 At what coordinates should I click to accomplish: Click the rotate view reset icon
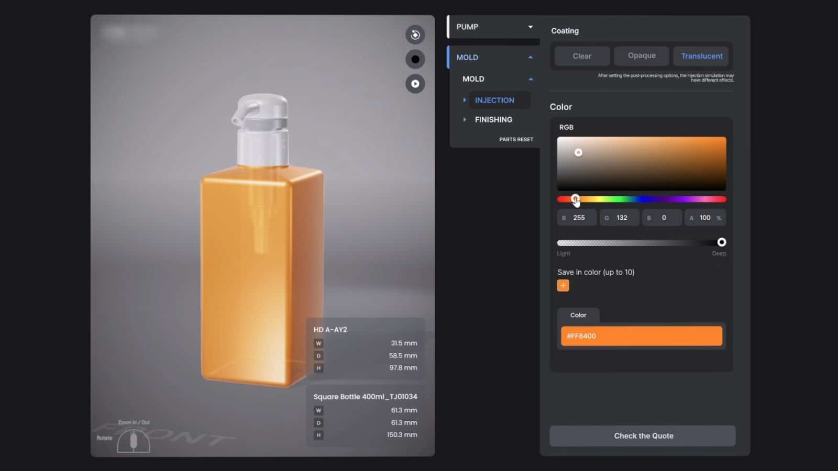415,35
